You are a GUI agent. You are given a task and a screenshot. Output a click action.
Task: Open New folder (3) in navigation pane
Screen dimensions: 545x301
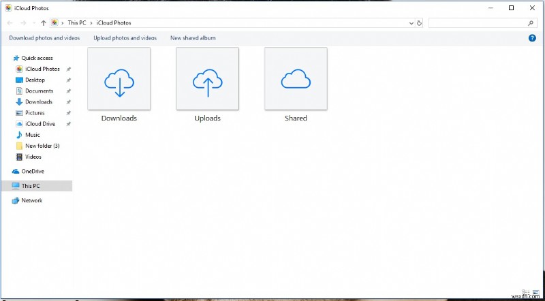click(42, 146)
